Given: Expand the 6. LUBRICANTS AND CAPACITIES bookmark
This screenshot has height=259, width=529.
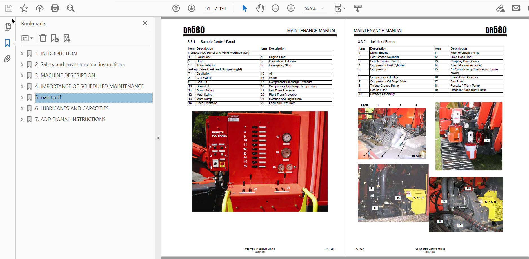Looking at the screenshot, I should coord(22,108).
